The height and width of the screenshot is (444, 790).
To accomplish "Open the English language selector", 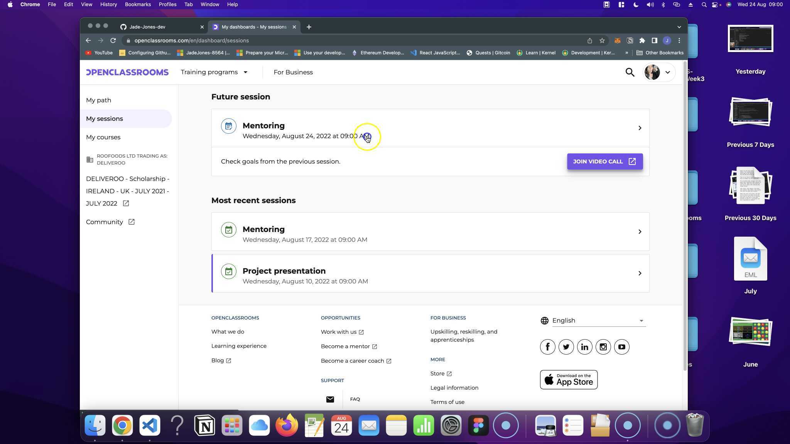I will pyautogui.click(x=598, y=321).
